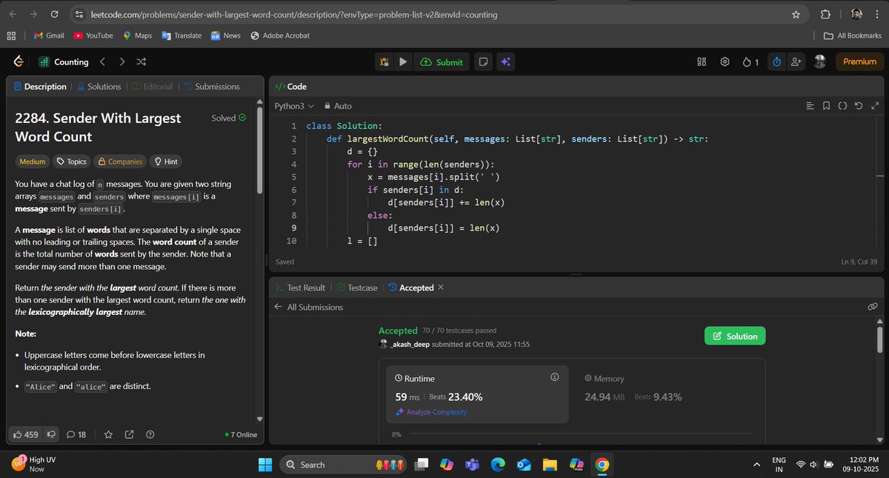889x478 pixels.
Task: Open the YouTube bookmark
Action: [x=93, y=36]
